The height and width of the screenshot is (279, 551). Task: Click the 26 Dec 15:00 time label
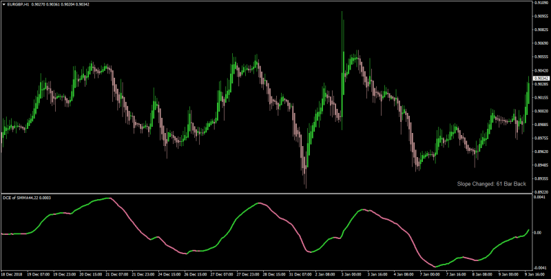click(x=196, y=273)
